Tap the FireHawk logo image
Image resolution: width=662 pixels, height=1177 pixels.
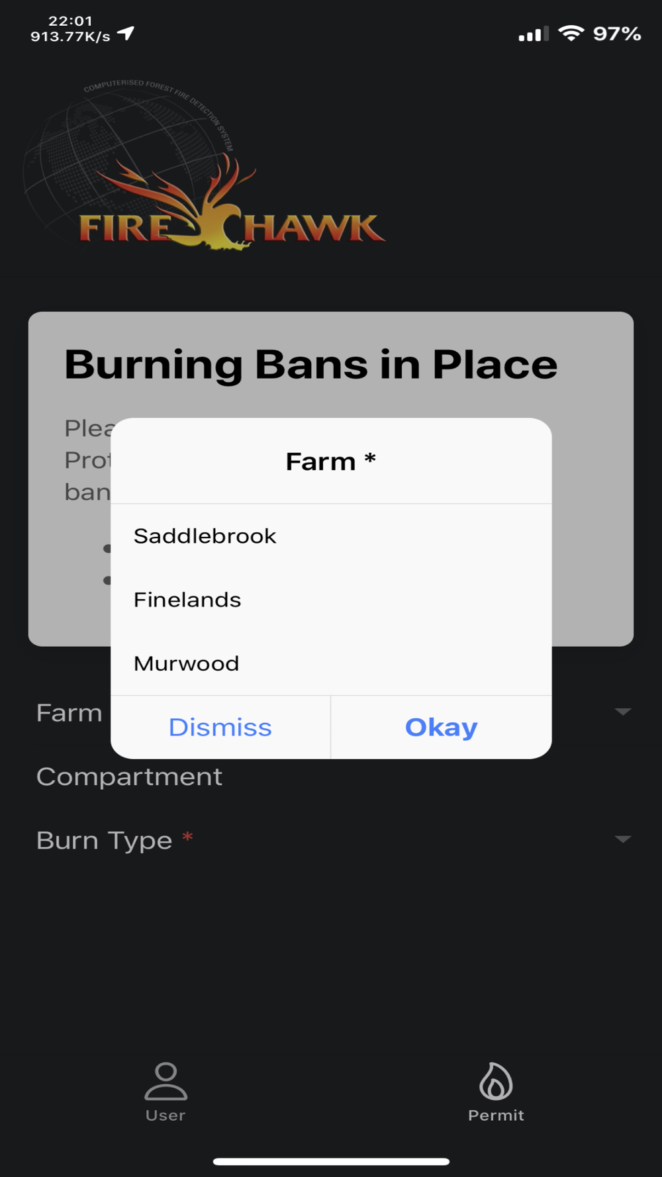204,166
